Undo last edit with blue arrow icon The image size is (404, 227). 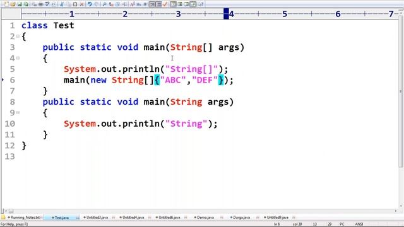click(90, 4)
